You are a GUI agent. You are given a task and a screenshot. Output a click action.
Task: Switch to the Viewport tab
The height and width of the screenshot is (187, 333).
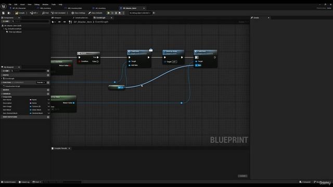pos(58,18)
